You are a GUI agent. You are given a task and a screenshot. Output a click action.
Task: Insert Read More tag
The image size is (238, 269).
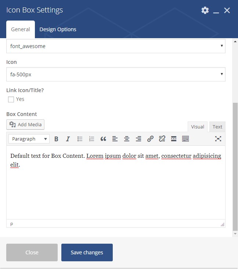coord(174,139)
